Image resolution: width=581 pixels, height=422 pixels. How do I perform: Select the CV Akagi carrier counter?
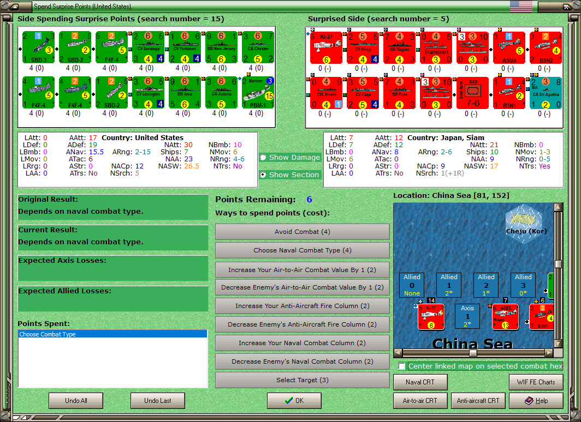point(363,48)
